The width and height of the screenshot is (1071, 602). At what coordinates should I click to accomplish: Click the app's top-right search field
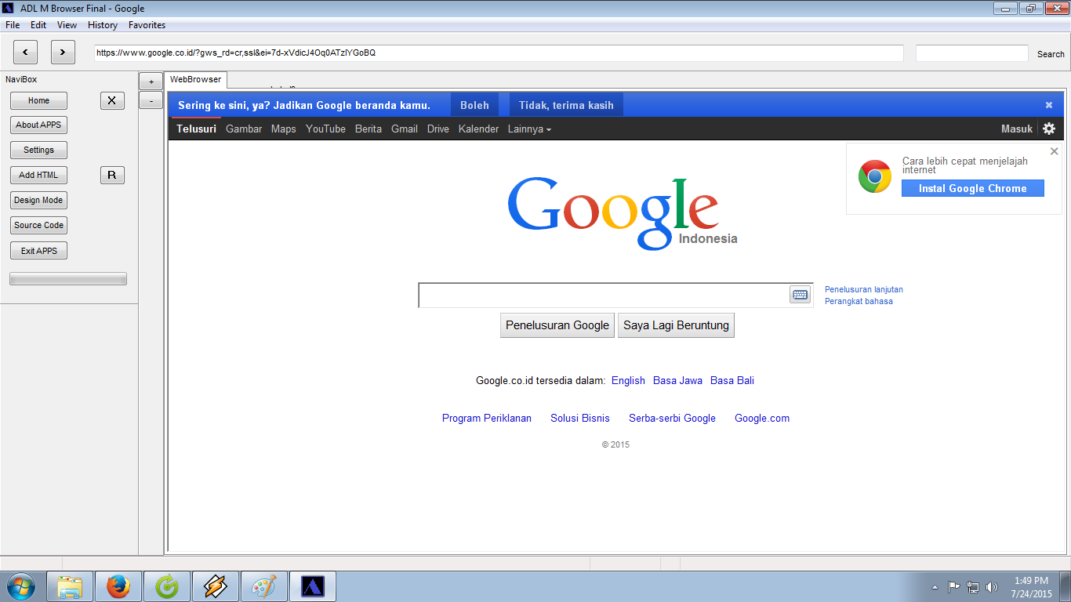coord(971,53)
